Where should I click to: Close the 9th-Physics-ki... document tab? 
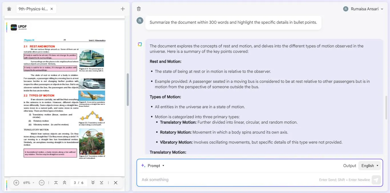tap(52, 9)
